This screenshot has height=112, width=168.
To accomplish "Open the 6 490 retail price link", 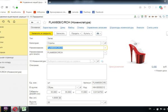I will tap(154, 67).
